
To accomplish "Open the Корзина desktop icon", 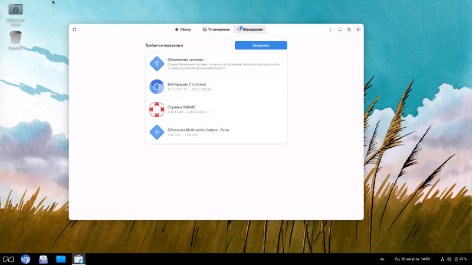I will [x=16, y=39].
